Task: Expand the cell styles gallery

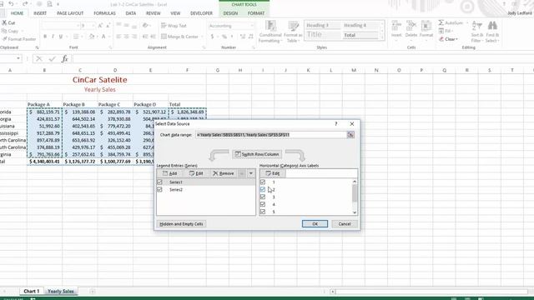Action: 382,37
